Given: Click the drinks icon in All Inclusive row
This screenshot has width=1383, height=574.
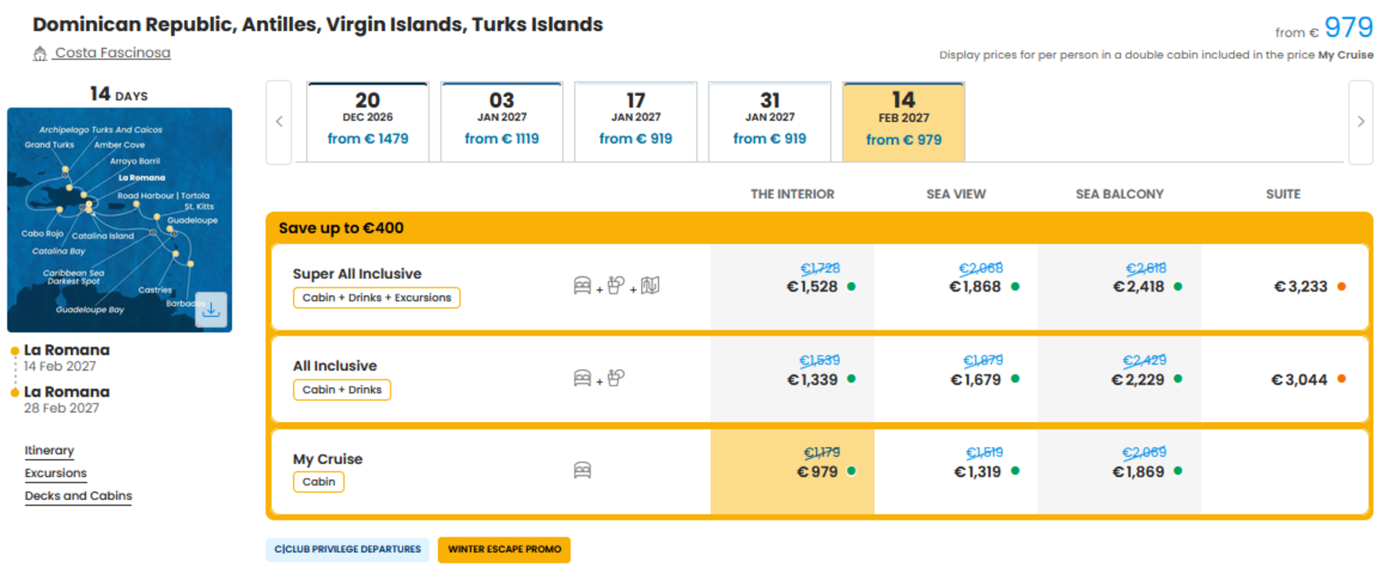Looking at the screenshot, I should tap(616, 377).
